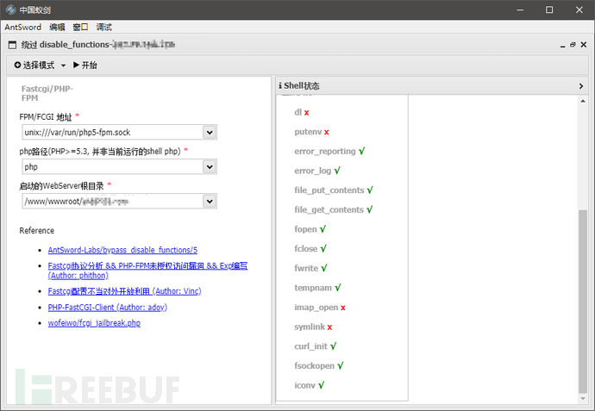Click the green check next to iconv
The image size is (595, 411).
[321, 385]
